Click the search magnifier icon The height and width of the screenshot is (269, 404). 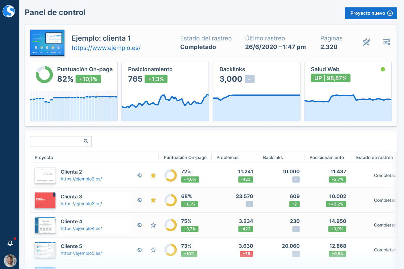click(x=86, y=141)
